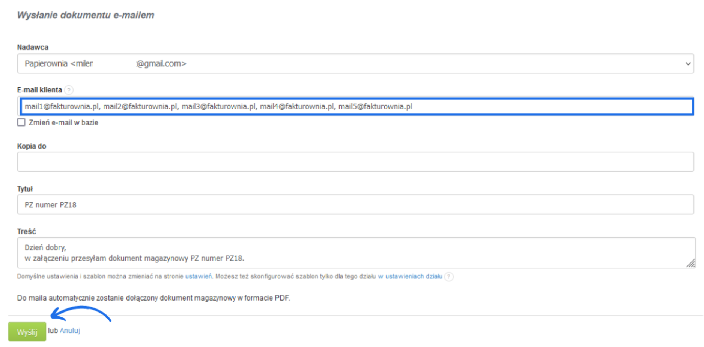Click the Tytuł field label
The width and height of the screenshot is (704, 347).
(25, 189)
